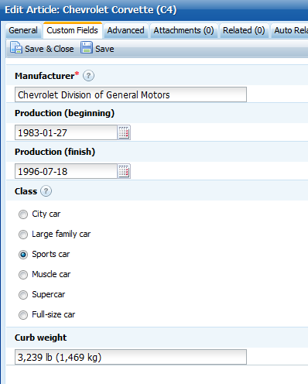This screenshot has height=384, width=308.
Task: Click the Production (beginning) label
Action: click(64, 114)
